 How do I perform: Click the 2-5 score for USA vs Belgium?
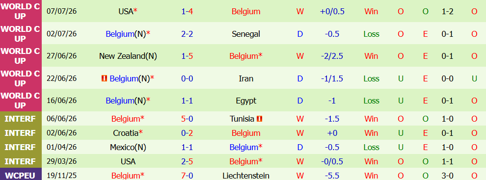click(187, 161)
